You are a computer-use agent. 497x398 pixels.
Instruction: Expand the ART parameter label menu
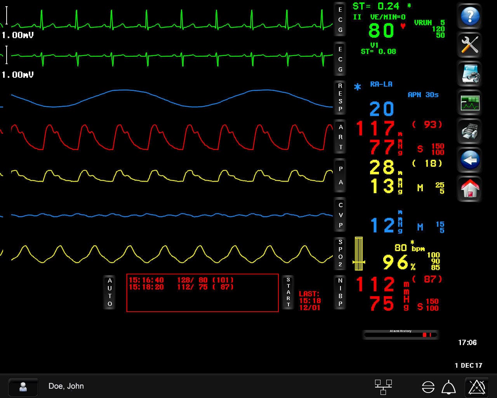point(341,137)
